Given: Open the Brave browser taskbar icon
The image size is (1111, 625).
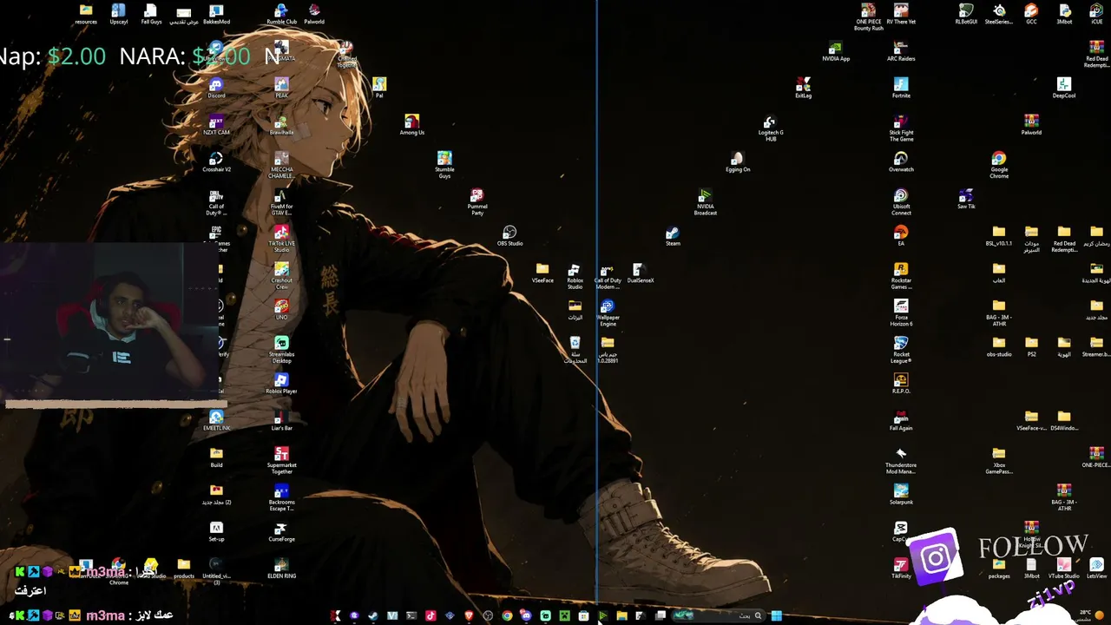Looking at the screenshot, I should click(469, 615).
